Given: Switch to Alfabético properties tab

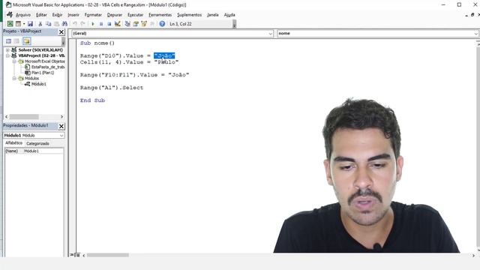Looking at the screenshot, I should click(x=13, y=143).
